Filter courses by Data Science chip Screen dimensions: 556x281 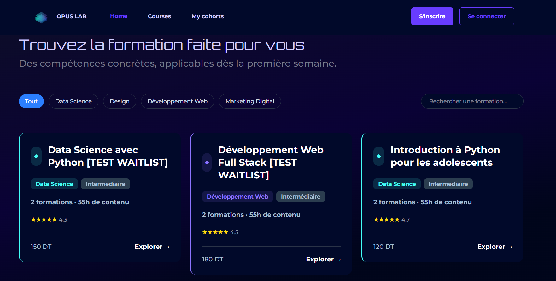(73, 101)
